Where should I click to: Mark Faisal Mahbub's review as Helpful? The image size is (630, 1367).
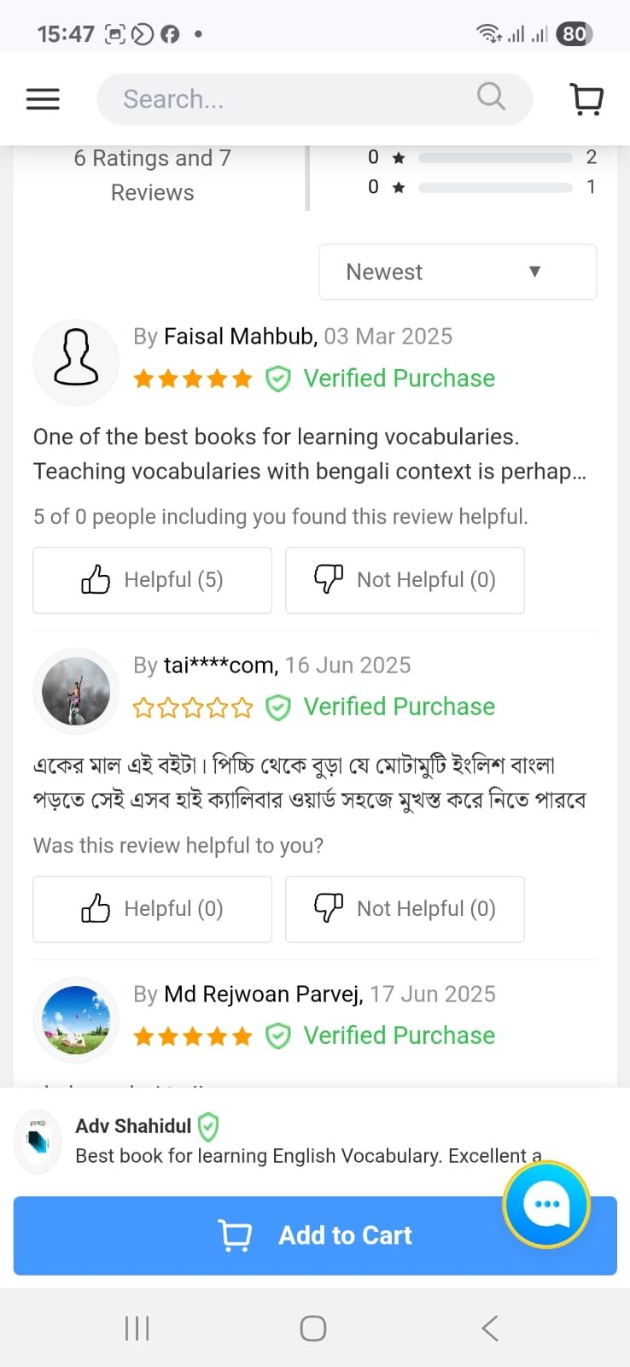pos(153,580)
